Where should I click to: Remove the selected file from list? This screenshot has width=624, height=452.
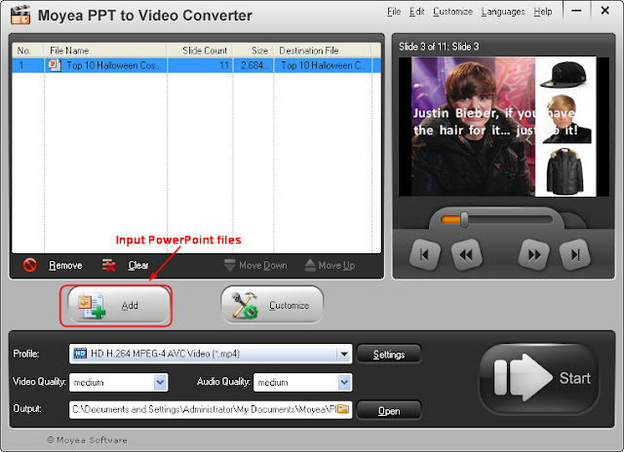point(65,265)
